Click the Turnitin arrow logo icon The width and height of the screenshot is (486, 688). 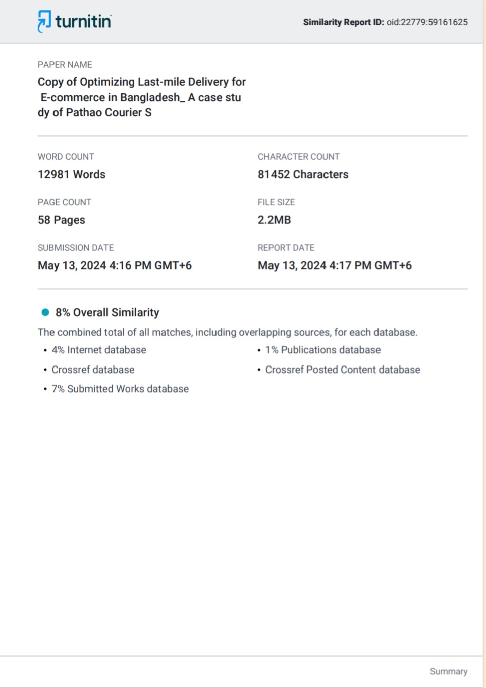(x=44, y=21)
